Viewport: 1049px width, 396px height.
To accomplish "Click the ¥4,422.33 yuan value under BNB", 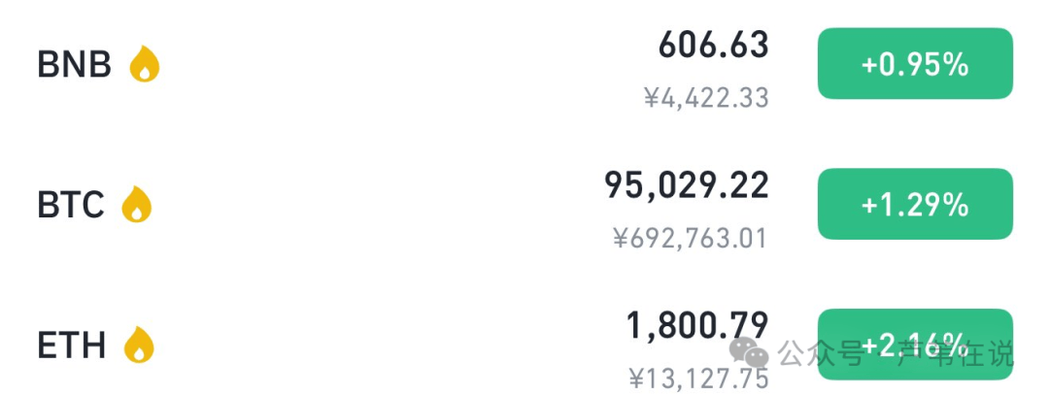I will point(706,98).
